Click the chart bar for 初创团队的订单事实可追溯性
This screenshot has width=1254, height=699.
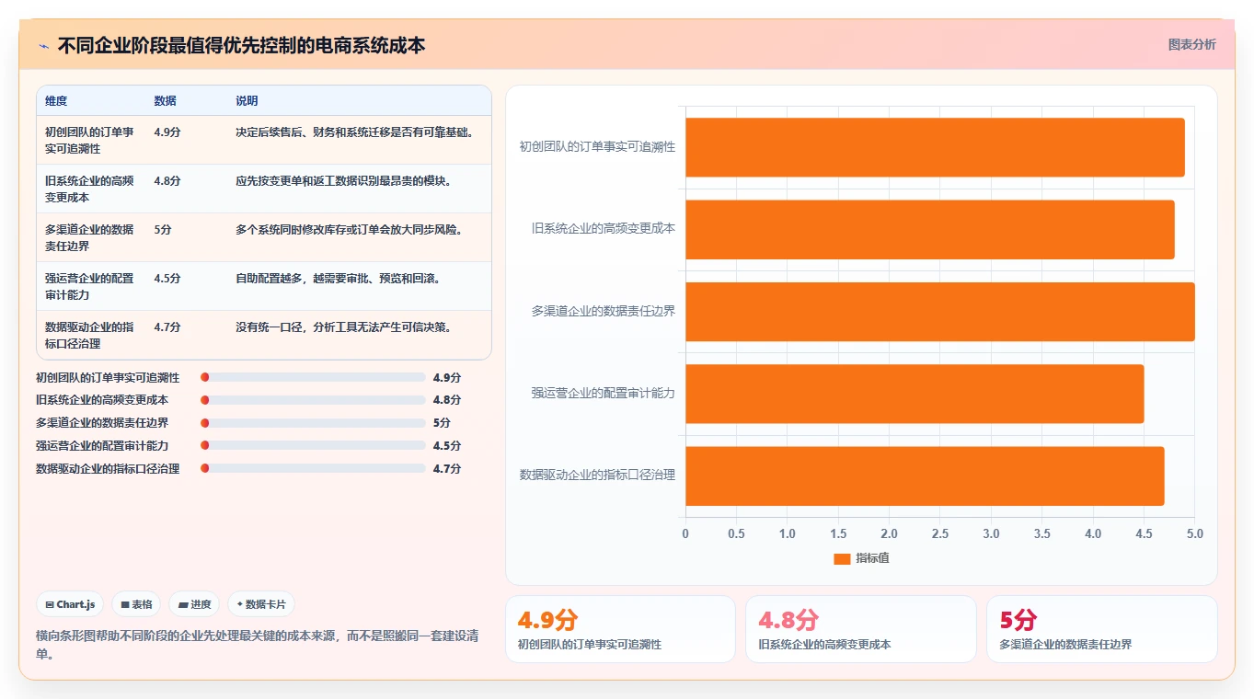(x=935, y=147)
